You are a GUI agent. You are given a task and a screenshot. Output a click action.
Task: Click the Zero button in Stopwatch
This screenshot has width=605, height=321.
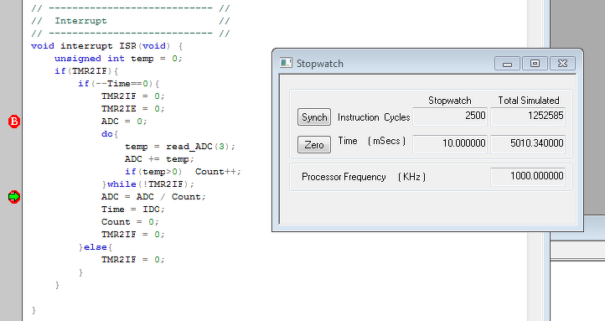coord(314,145)
